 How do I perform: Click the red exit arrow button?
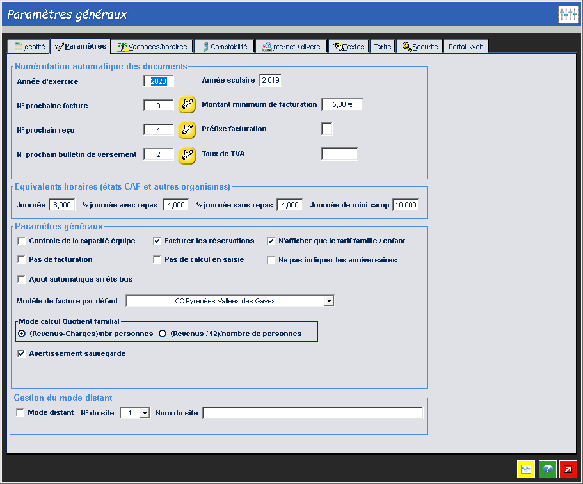(568, 469)
